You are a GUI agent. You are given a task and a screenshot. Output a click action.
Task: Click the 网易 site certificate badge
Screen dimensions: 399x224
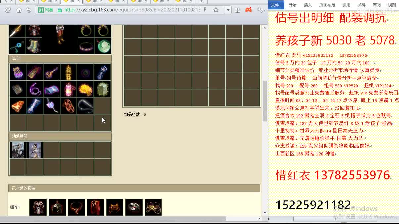coord(46,10)
